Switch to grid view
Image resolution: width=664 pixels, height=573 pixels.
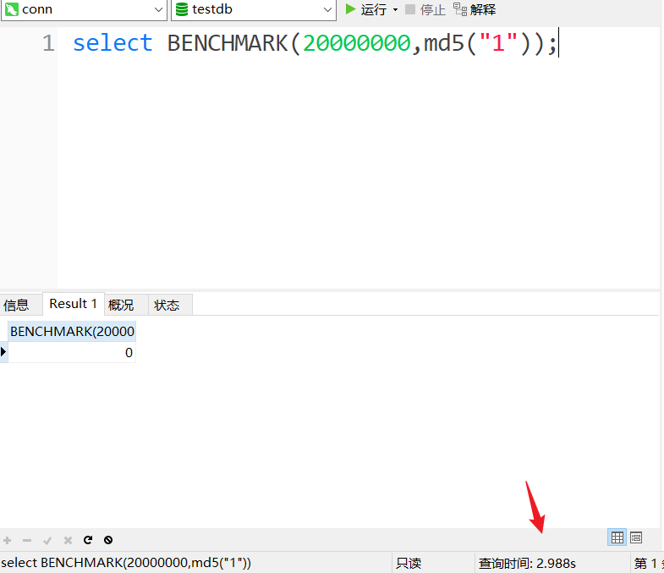pos(617,537)
